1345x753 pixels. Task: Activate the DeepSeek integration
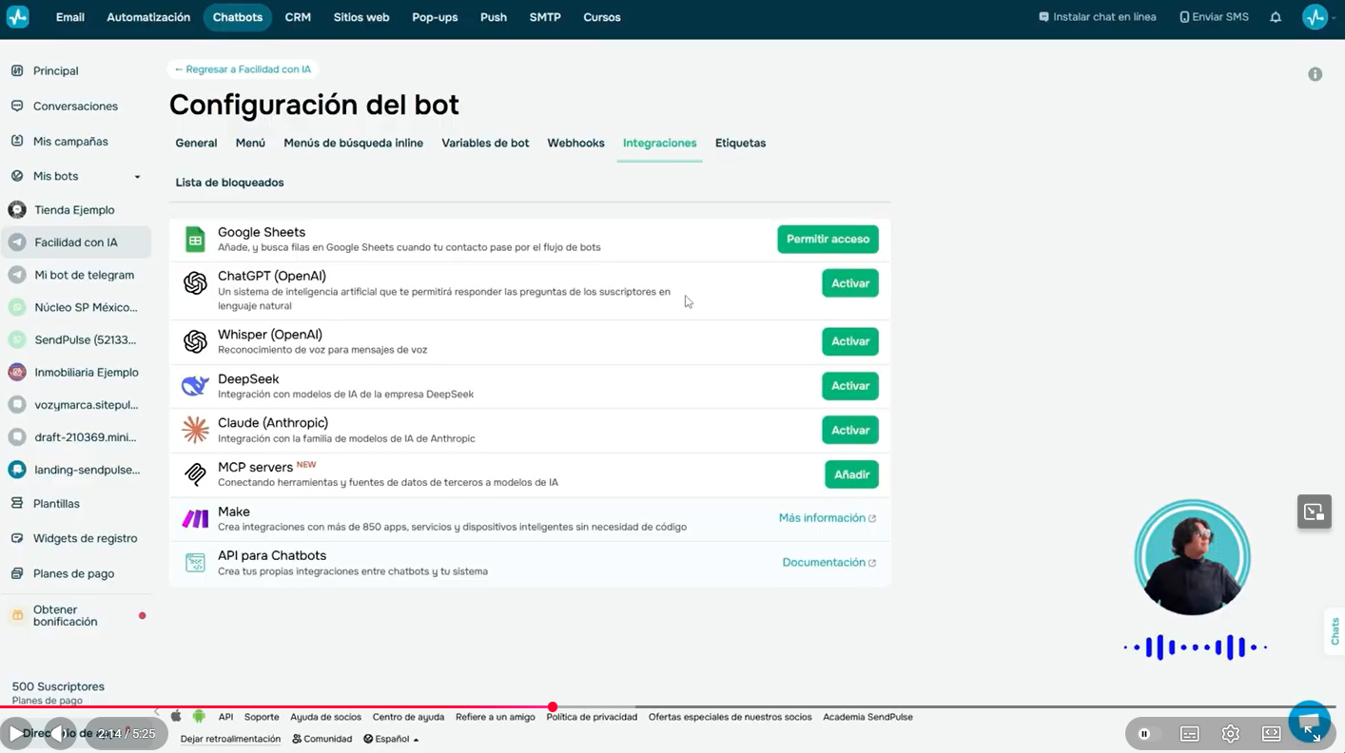[x=850, y=386]
